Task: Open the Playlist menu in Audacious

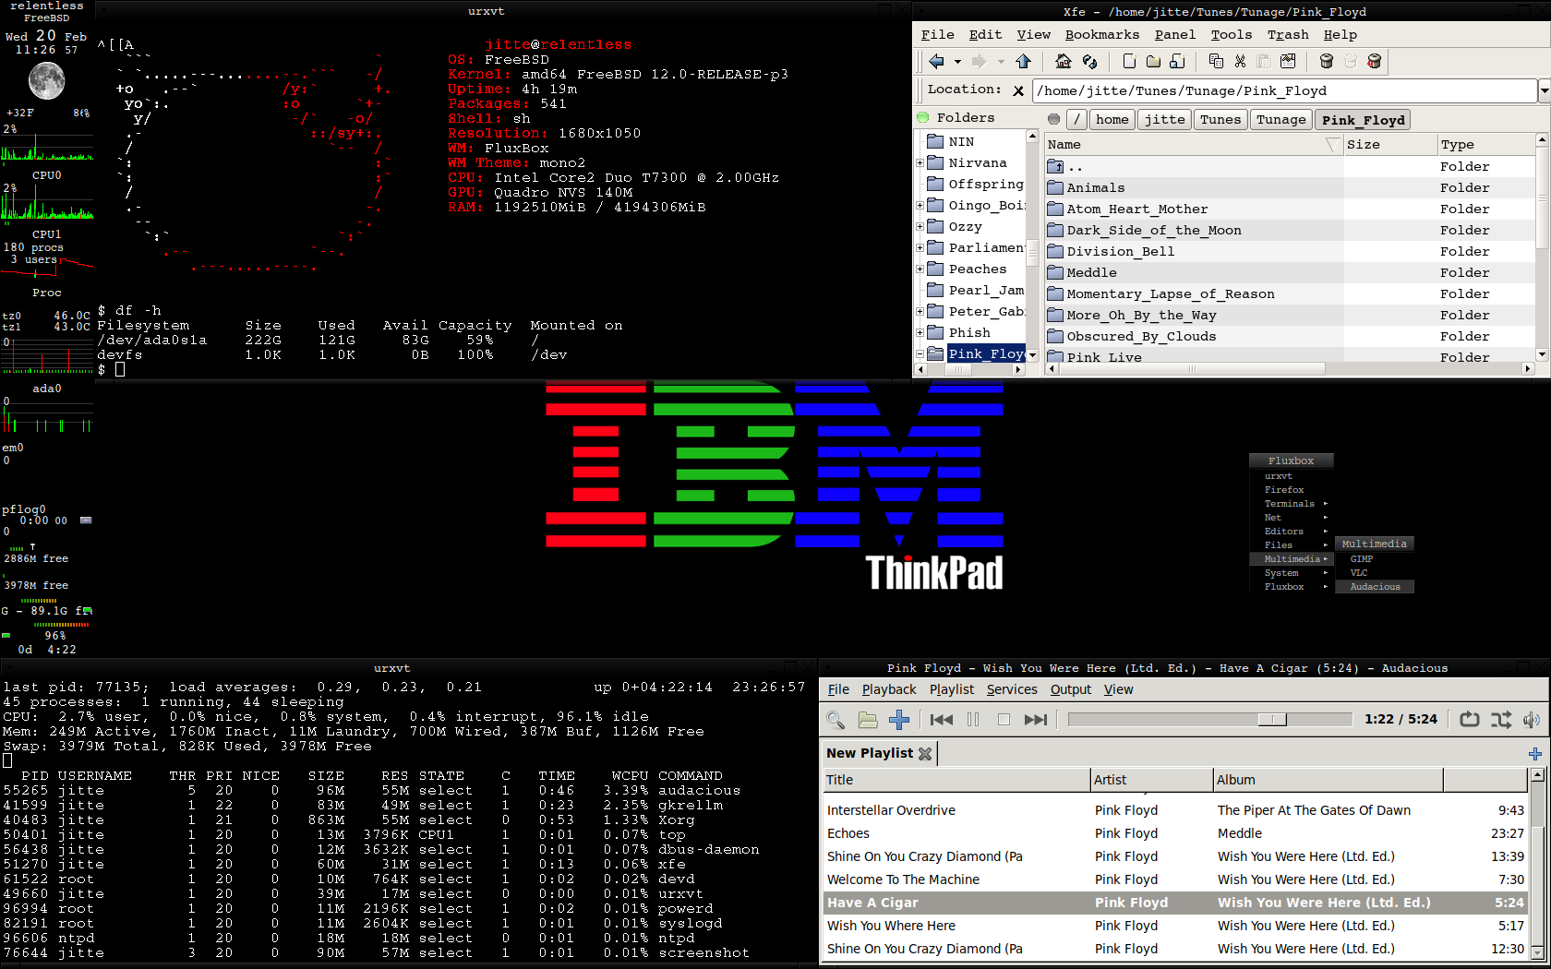Action: (951, 689)
